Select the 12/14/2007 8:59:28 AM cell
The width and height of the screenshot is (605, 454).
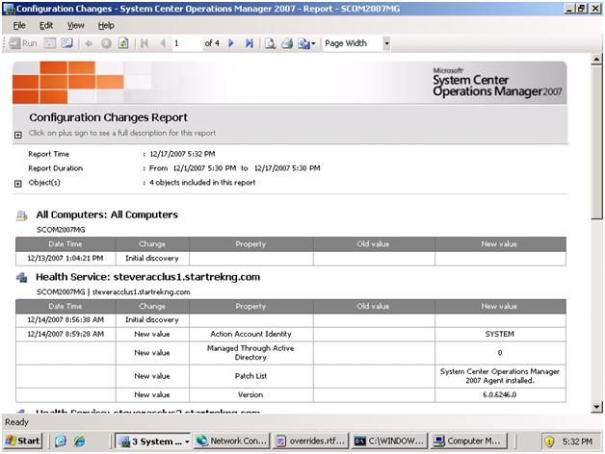point(66,334)
